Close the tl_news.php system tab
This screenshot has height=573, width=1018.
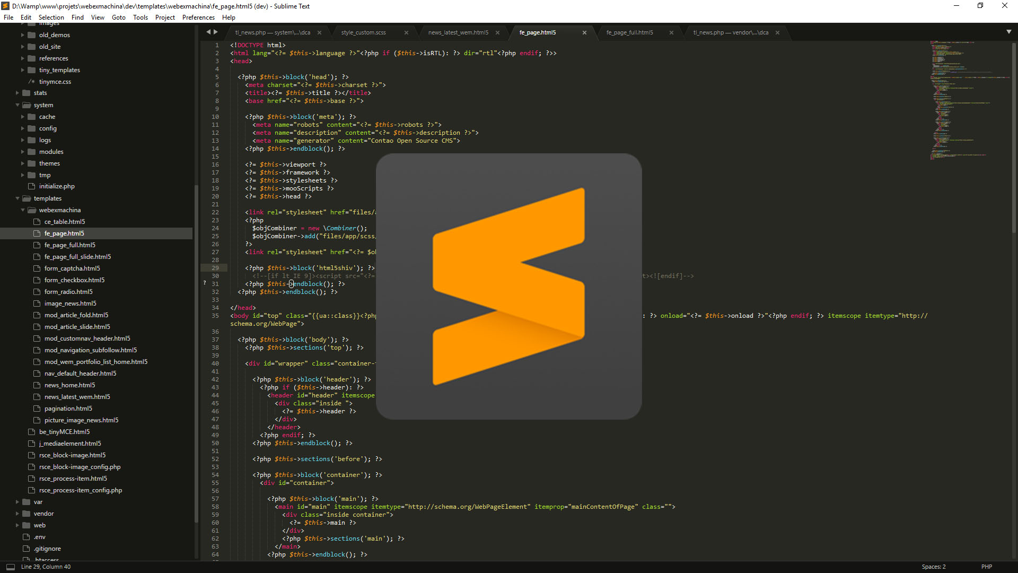click(x=319, y=32)
